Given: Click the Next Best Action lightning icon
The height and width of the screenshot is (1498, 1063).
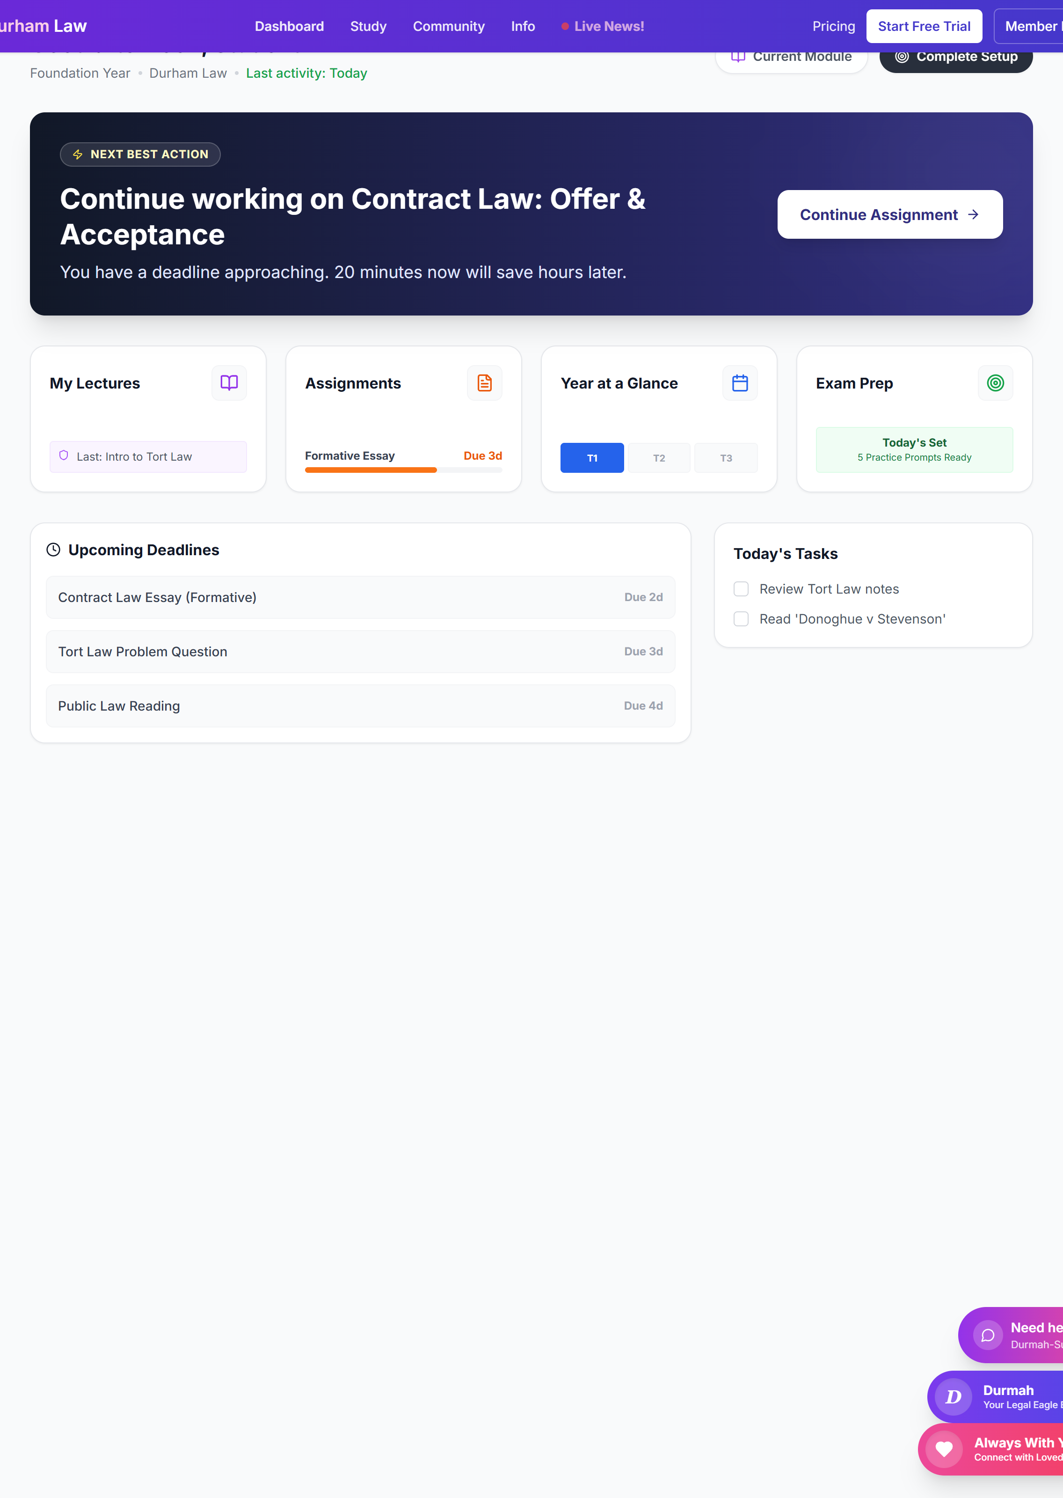Looking at the screenshot, I should click(78, 154).
